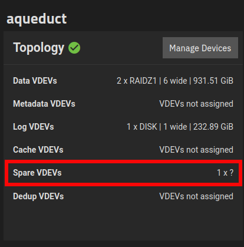Select the Spare VDEVs label
The image size is (244, 247).
[37, 173]
